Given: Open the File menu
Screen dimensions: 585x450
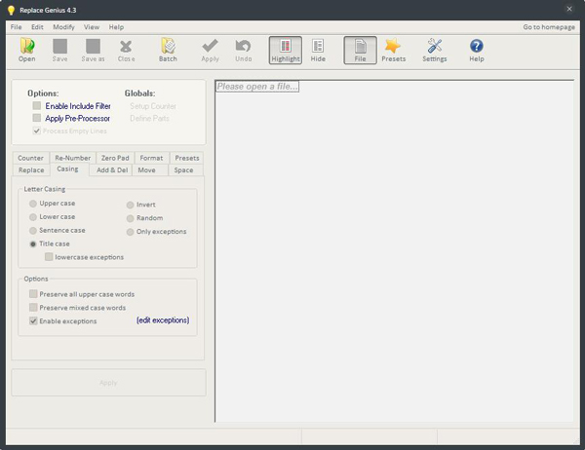Looking at the screenshot, I should click(x=16, y=27).
